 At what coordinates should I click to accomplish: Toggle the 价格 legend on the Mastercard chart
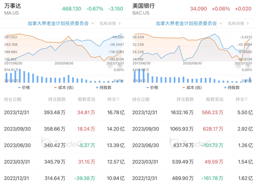click(x=24, y=87)
